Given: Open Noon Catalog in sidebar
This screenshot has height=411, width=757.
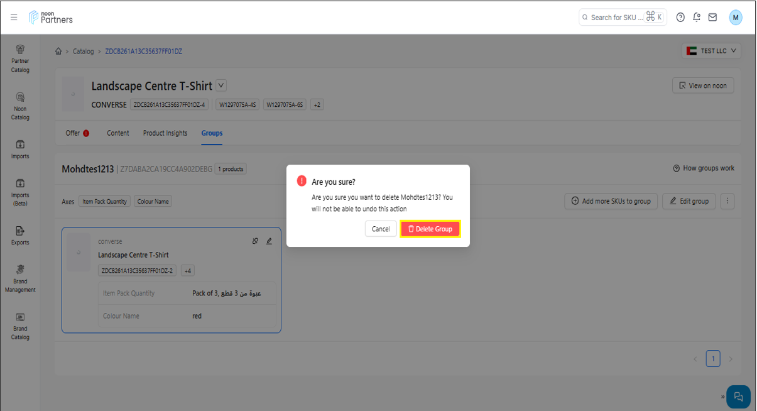Looking at the screenshot, I should 20,106.
